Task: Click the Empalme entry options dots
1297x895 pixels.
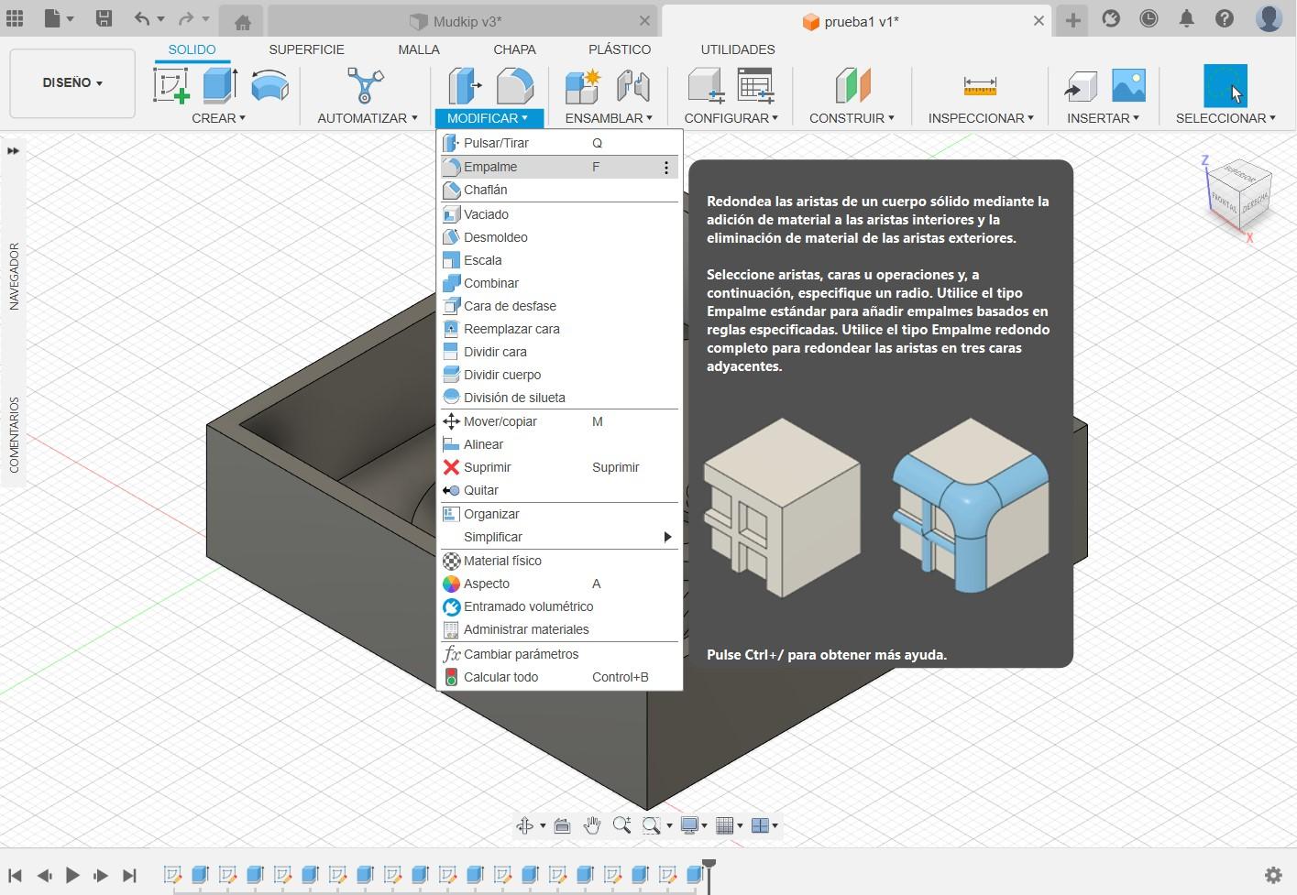Action: click(x=666, y=168)
